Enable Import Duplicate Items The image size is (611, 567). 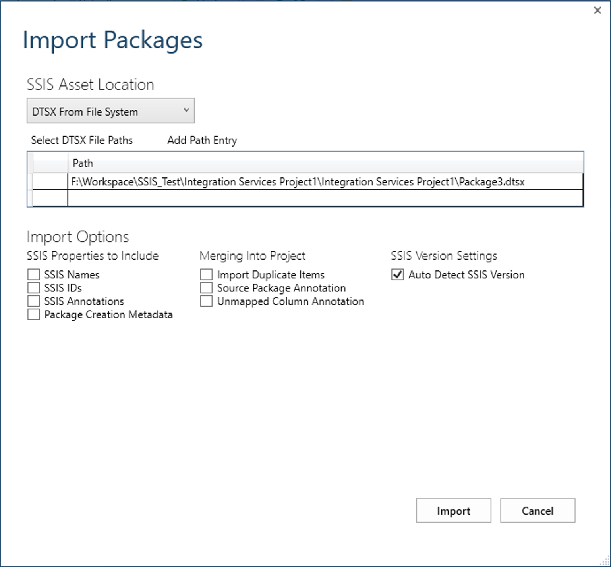[206, 274]
